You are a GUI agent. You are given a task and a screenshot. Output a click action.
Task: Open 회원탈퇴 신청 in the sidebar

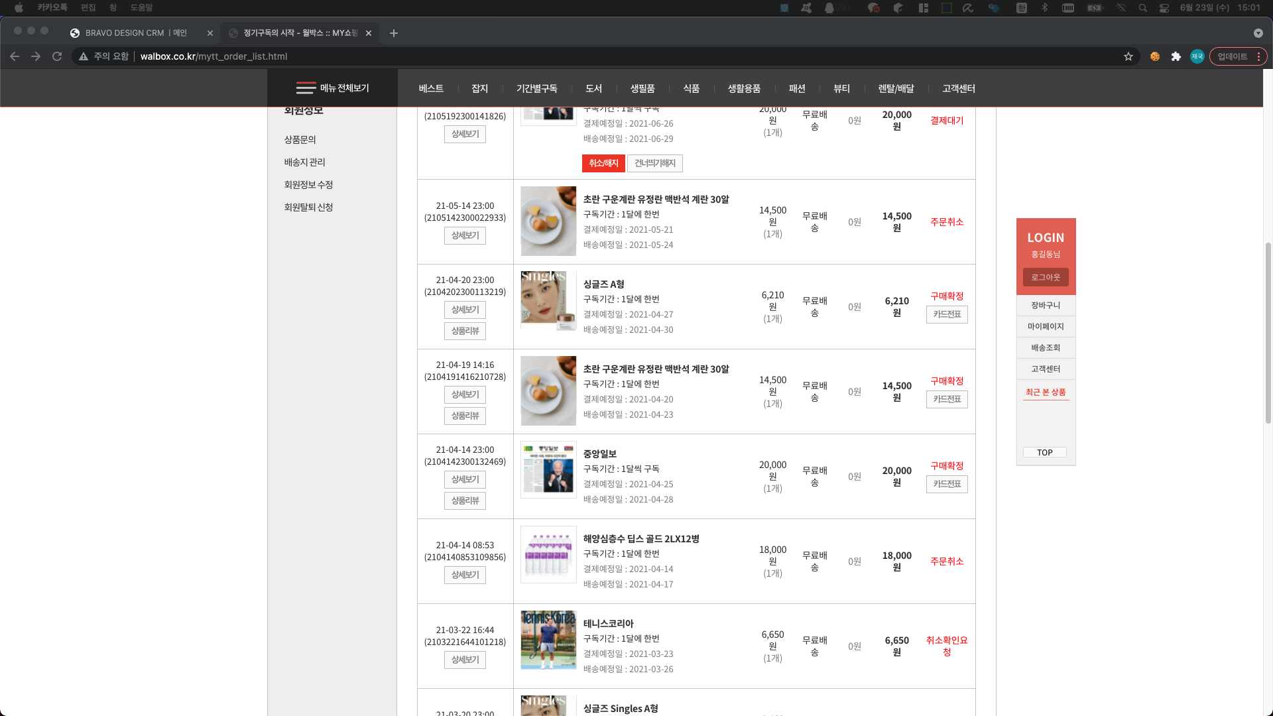tap(308, 208)
